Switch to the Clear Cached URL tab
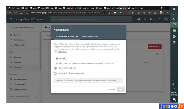 tap(90, 37)
